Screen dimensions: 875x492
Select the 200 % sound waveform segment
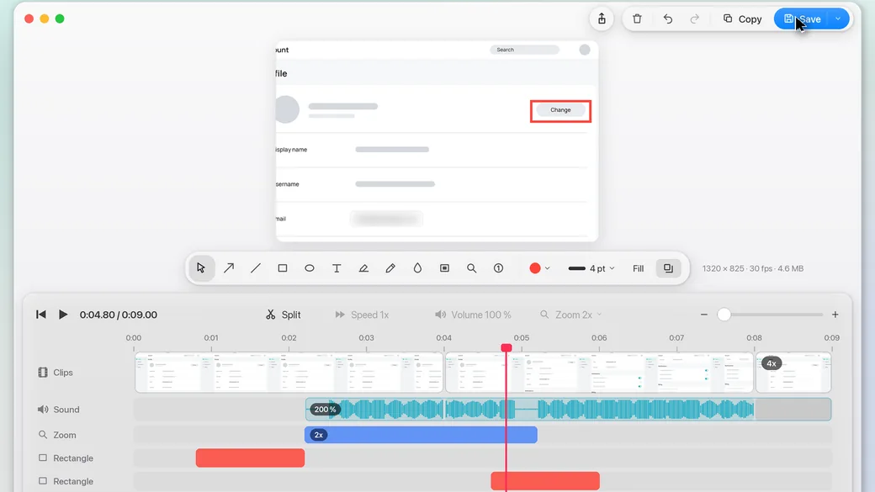pos(568,410)
